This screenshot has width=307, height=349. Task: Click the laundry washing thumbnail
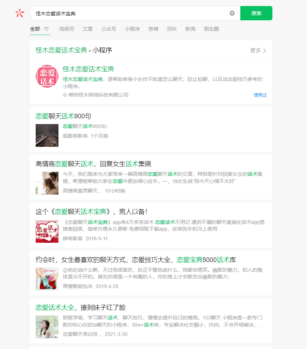click(47, 279)
